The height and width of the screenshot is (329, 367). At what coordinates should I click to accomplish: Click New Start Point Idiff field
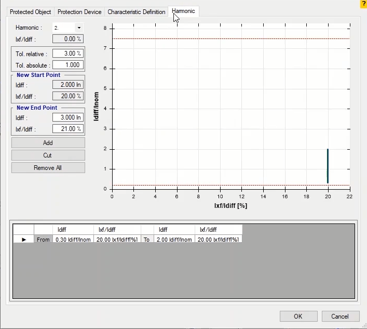point(67,85)
